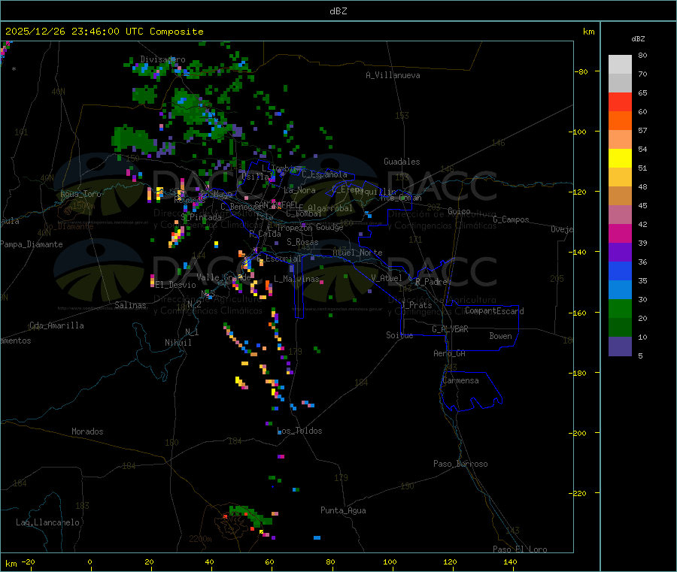
Task: Click the J_Prats map label
Action: (x=417, y=305)
